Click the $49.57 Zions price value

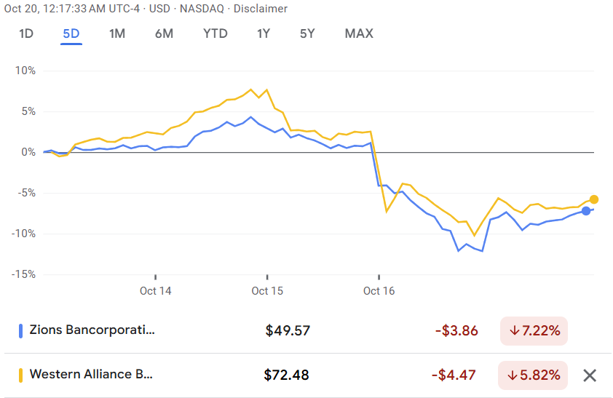[x=288, y=330]
